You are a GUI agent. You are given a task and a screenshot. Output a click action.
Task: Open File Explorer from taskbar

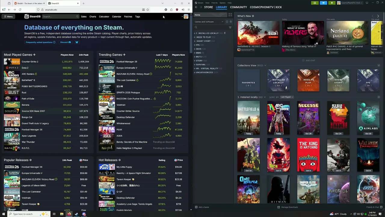pos(62,214)
